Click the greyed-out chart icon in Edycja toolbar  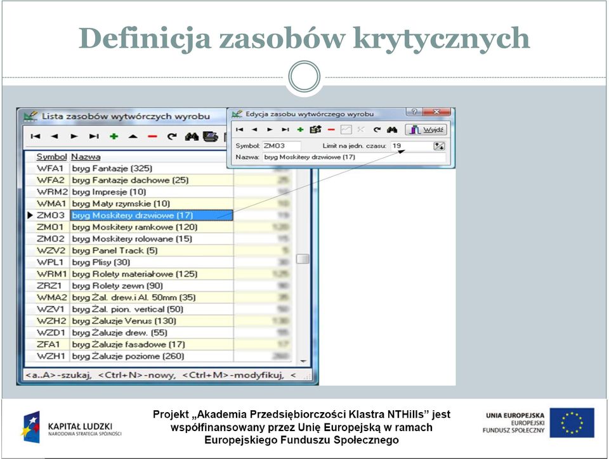pos(346,129)
